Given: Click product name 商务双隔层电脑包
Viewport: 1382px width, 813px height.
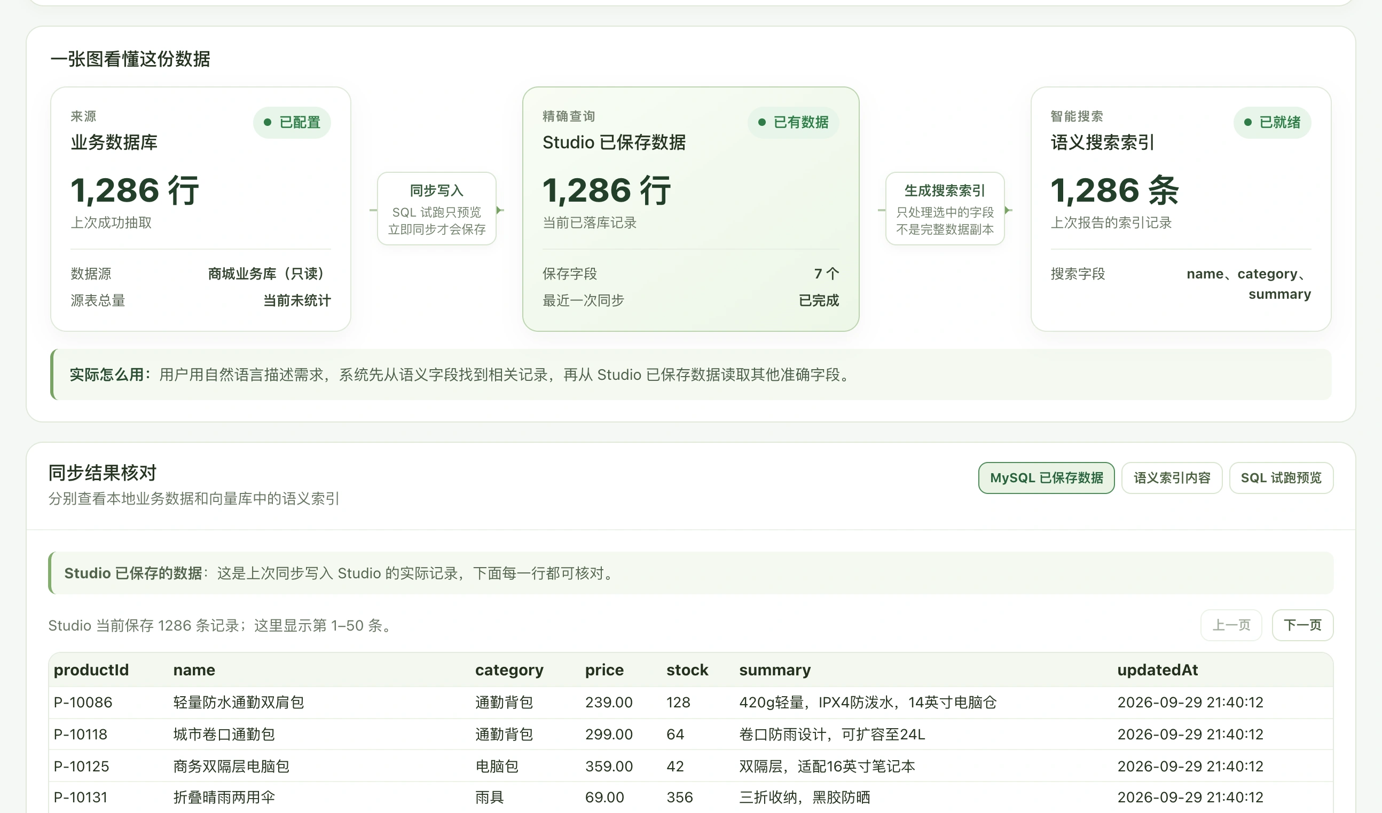Looking at the screenshot, I should pyautogui.click(x=231, y=766).
